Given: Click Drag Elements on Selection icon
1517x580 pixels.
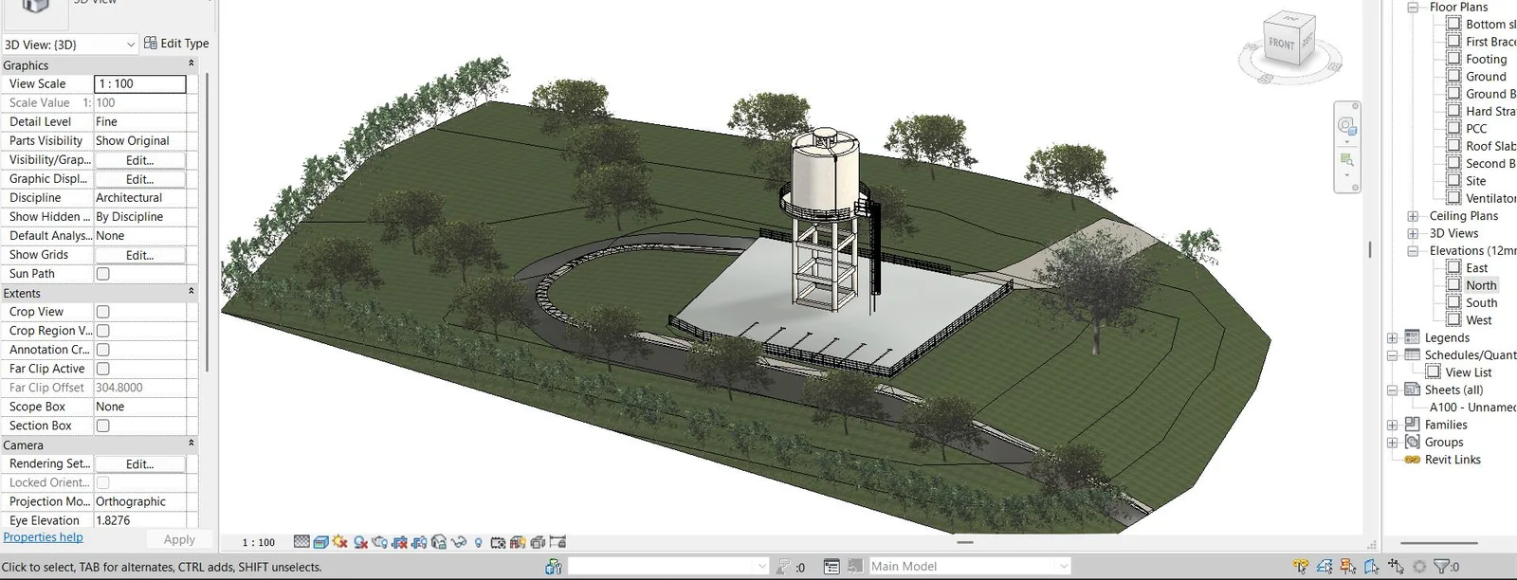Looking at the screenshot, I should 1396,567.
